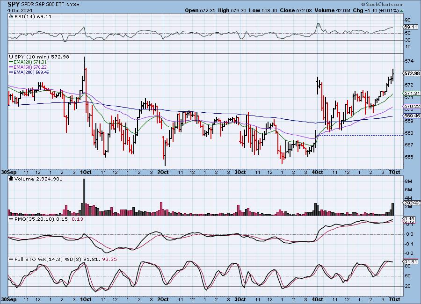Click the Volume 2,924,901 panel label
Viewport: 421px width, 304px height.
[x=38, y=179]
